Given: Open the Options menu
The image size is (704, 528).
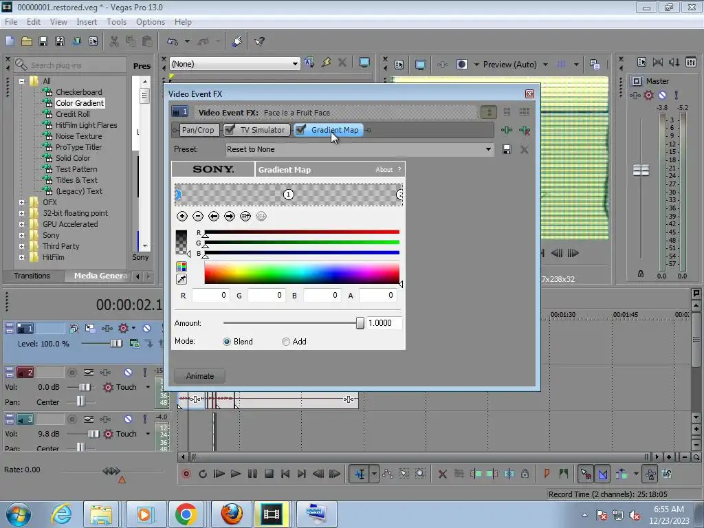Looking at the screenshot, I should pyautogui.click(x=151, y=22).
